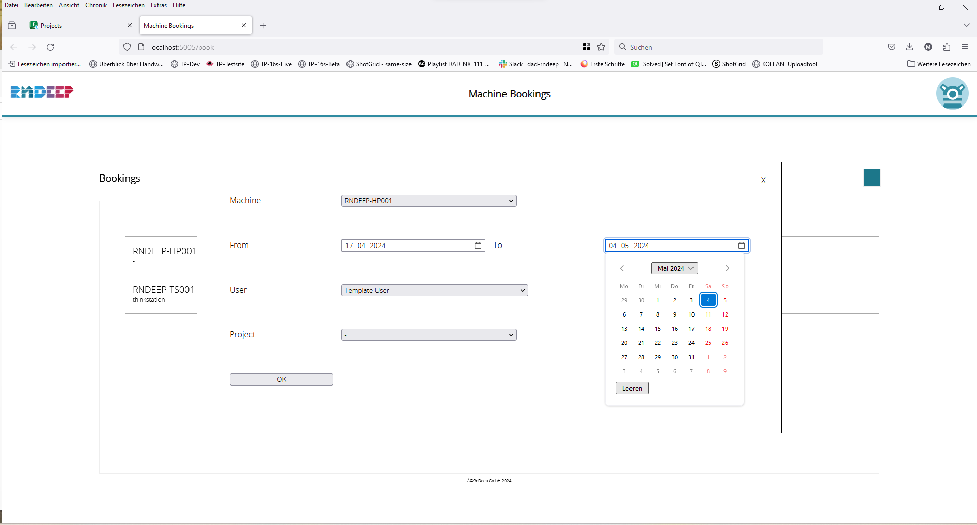The image size is (977, 525).
Task: Switch to the Projects tab
Action: point(76,26)
